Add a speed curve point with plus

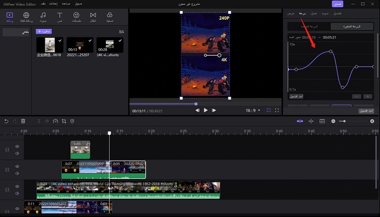click(x=367, y=96)
